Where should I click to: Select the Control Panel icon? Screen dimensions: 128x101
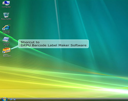(6, 39)
